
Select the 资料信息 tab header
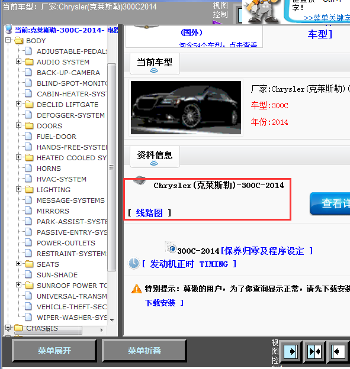pyautogui.click(x=155, y=157)
